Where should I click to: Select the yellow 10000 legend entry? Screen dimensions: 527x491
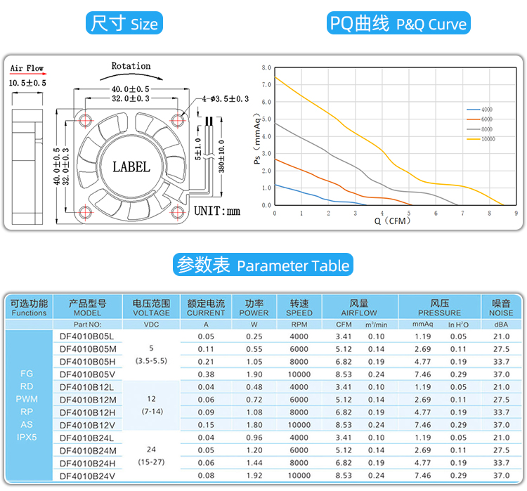click(481, 139)
